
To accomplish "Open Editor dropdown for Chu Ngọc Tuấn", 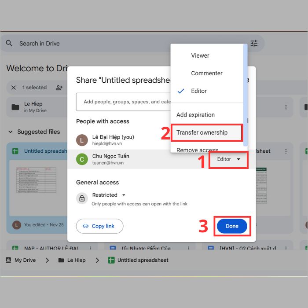I will click(x=228, y=159).
